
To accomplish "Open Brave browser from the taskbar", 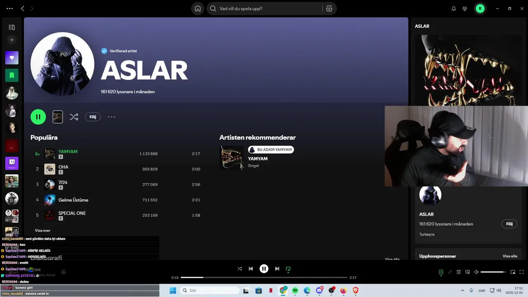I will 355,290.
